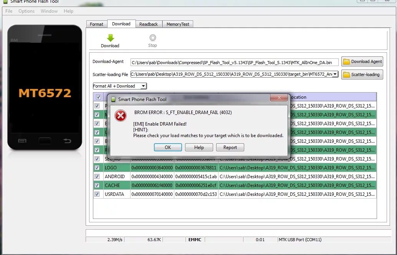Switch to the Readback tab
This screenshot has width=397, height=255.
click(149, 24)
